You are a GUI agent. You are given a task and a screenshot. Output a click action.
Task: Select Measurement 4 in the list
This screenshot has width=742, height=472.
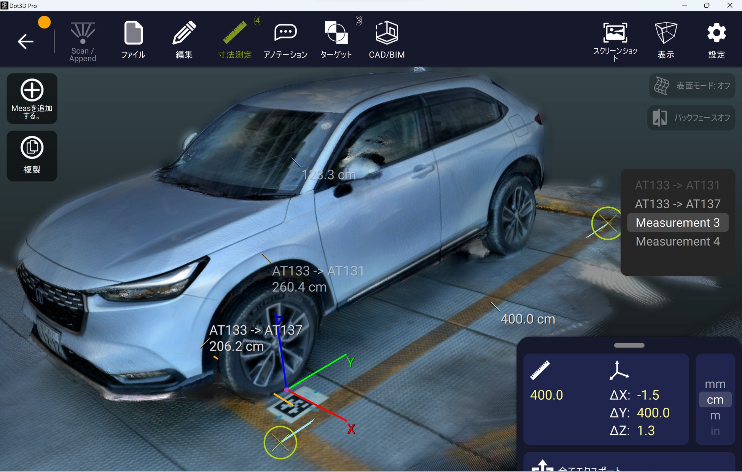[677, 241]
